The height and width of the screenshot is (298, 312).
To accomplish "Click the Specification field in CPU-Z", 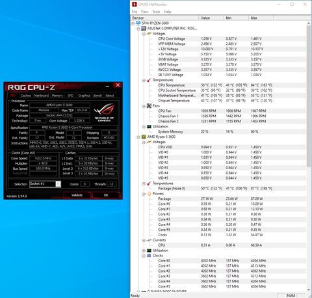I will (73, 128).
